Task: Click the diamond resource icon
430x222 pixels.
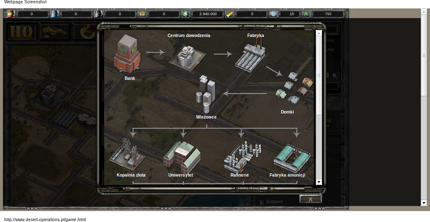Action: (273, 14)
